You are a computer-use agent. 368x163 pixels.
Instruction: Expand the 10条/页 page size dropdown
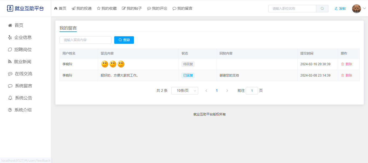pyautogui.click(x=185, y=91)
